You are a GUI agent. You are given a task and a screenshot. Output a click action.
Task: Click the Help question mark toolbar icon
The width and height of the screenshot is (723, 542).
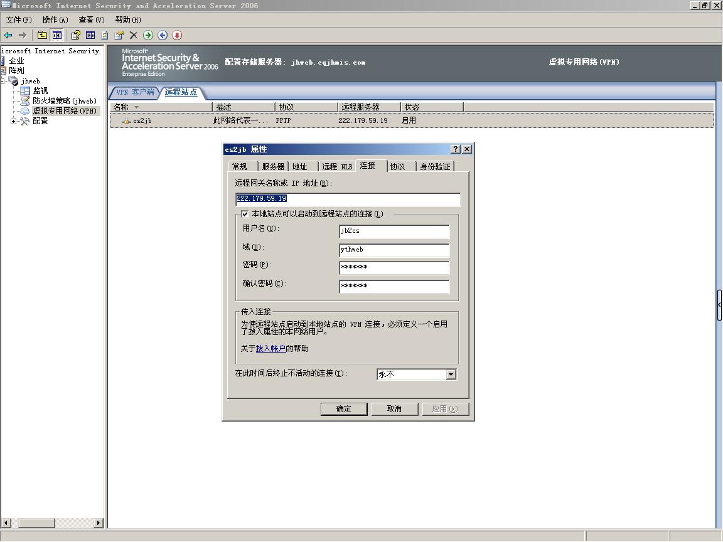(75, 35)
